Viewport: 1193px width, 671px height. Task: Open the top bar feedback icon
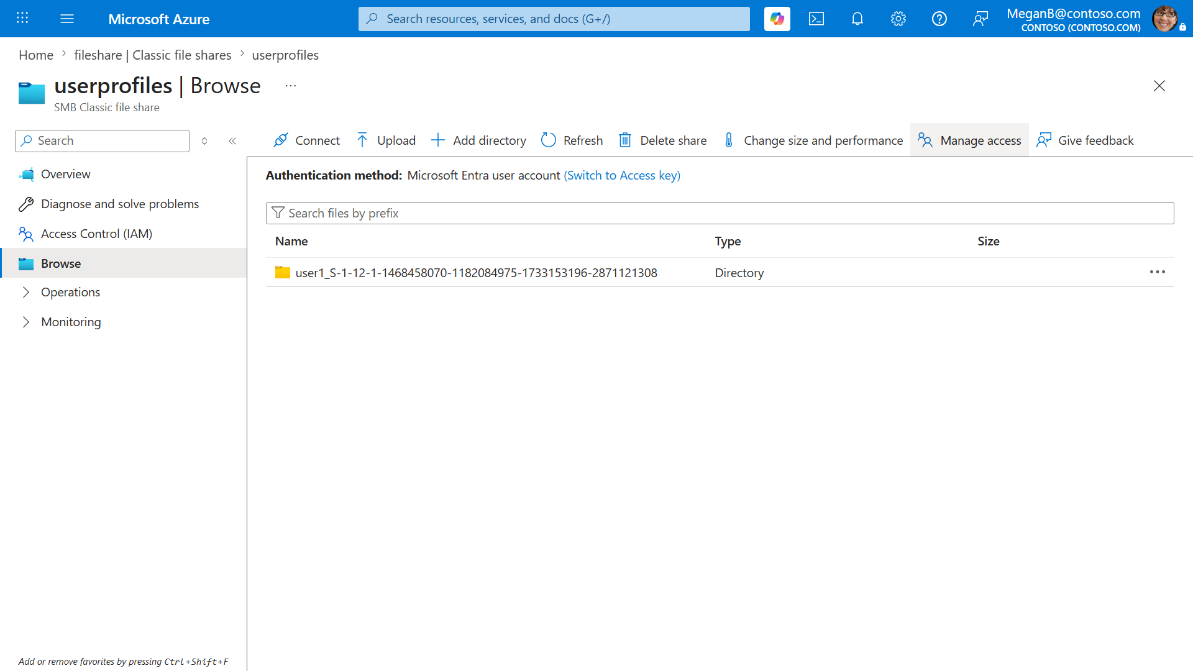(980, 19)
